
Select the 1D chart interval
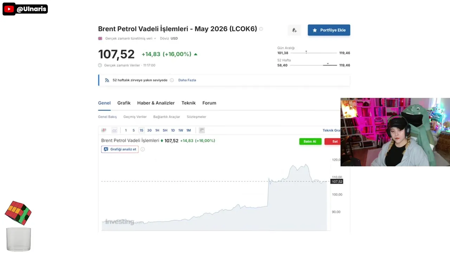[173, 130]
